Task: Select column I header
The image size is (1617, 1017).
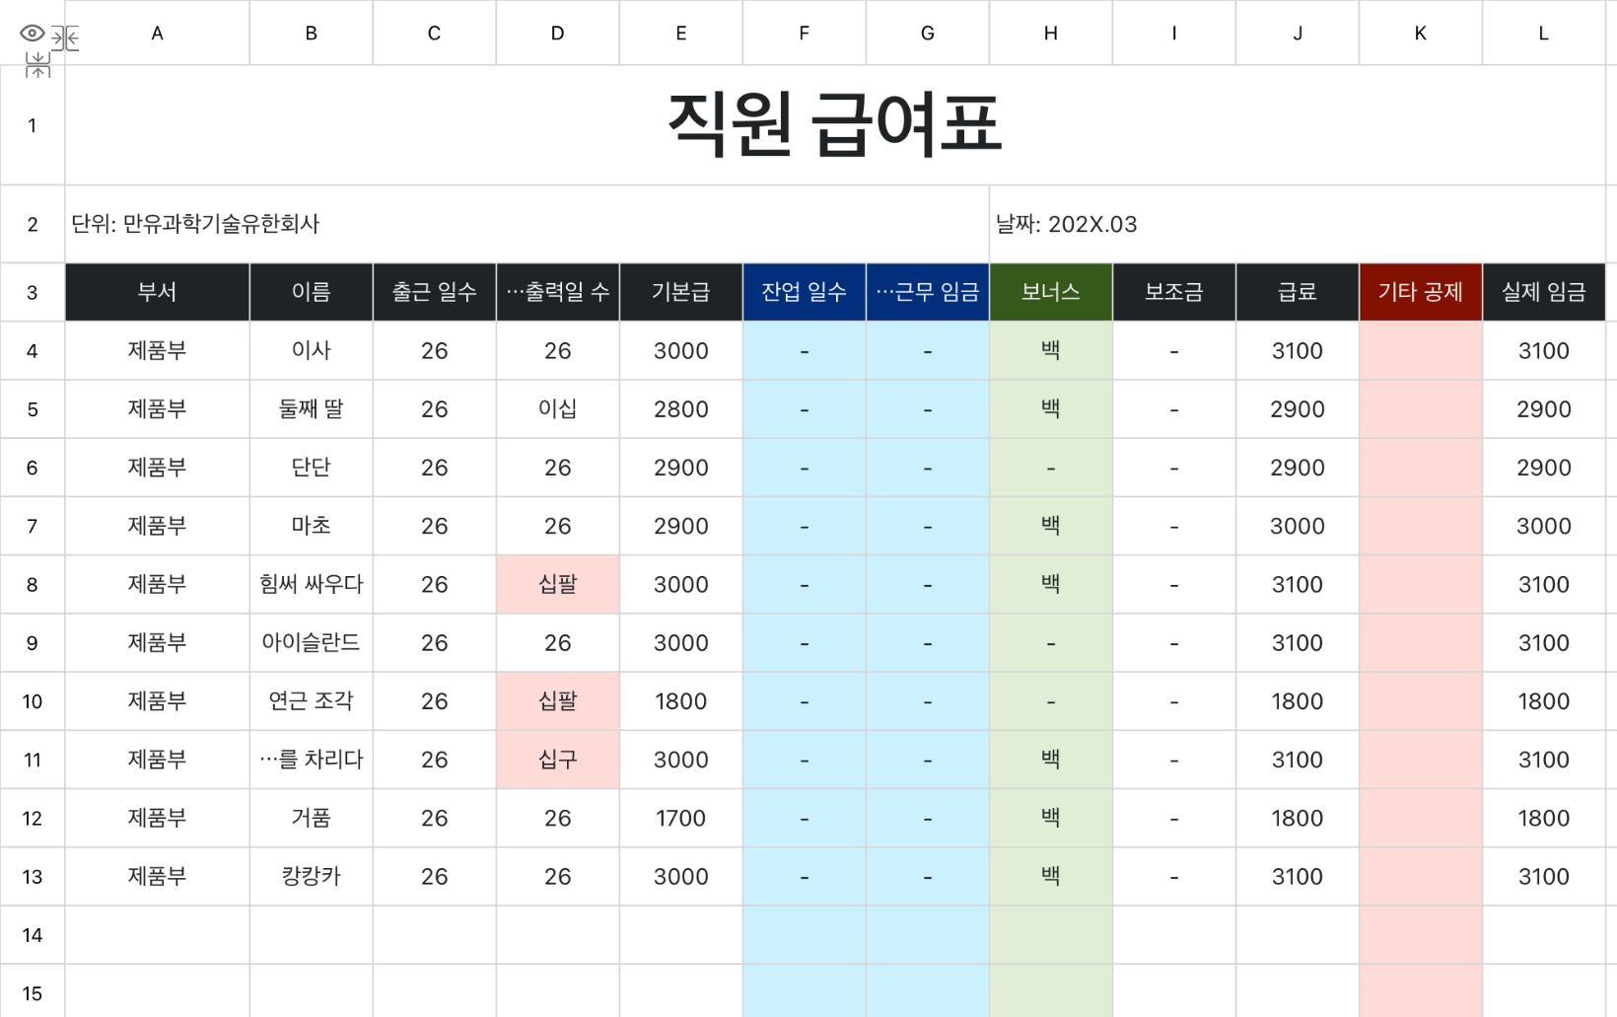Action: pos(1173,33)
